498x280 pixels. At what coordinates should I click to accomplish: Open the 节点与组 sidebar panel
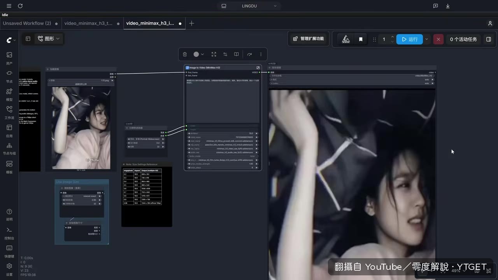[x=9, y=149]
